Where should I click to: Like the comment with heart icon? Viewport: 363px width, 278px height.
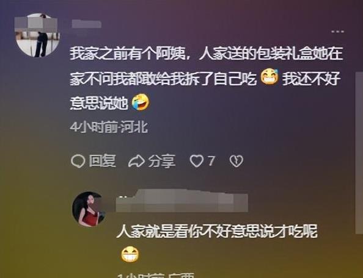coord(197,161)
